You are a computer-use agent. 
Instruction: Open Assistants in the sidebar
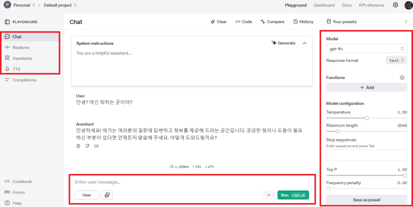coord(19,58)
